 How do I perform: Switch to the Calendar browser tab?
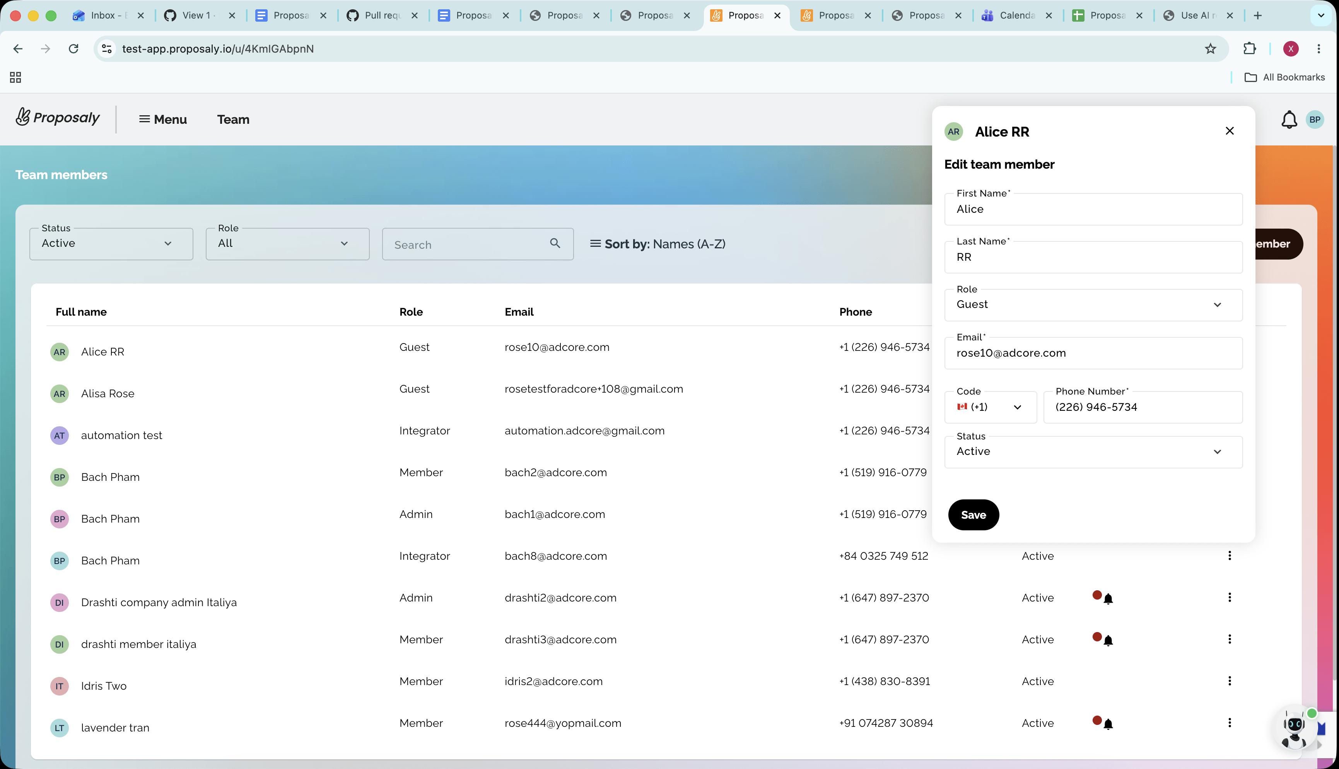tap(1017, 15)
